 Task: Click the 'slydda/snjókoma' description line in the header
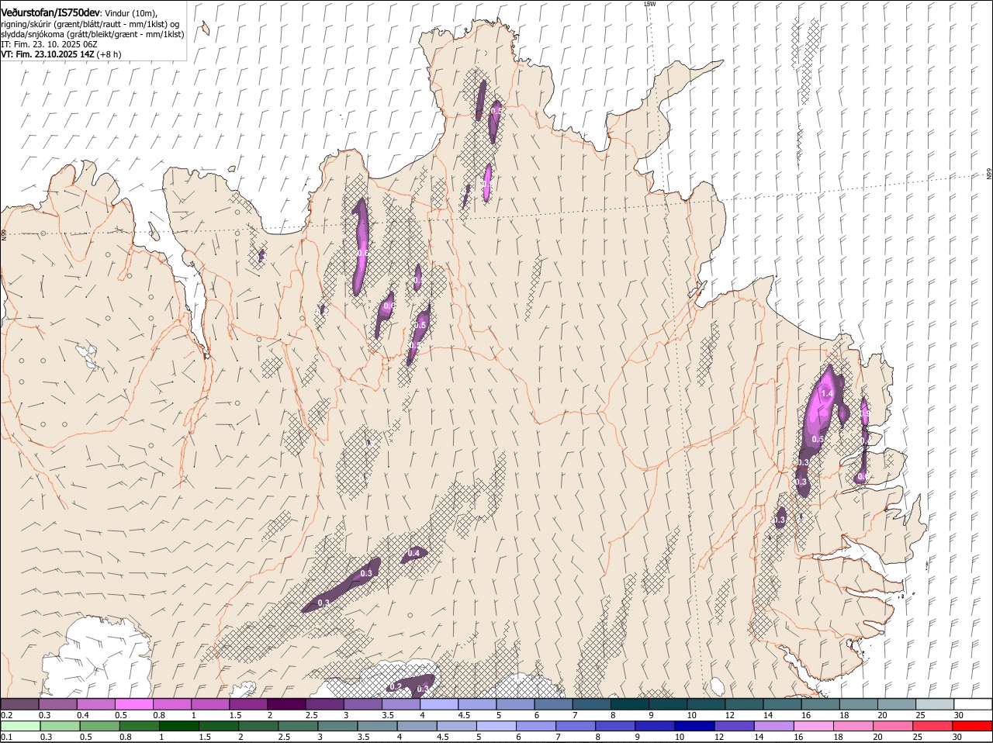point(92,34)
